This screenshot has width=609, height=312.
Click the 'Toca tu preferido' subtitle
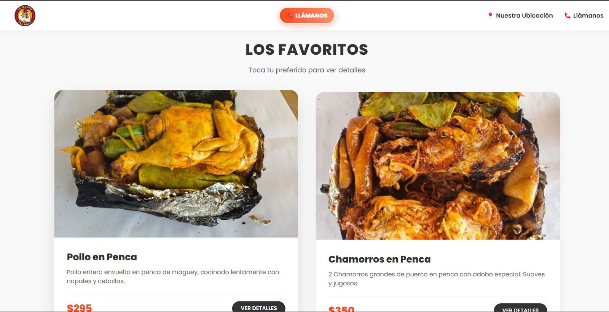point(307,70)
